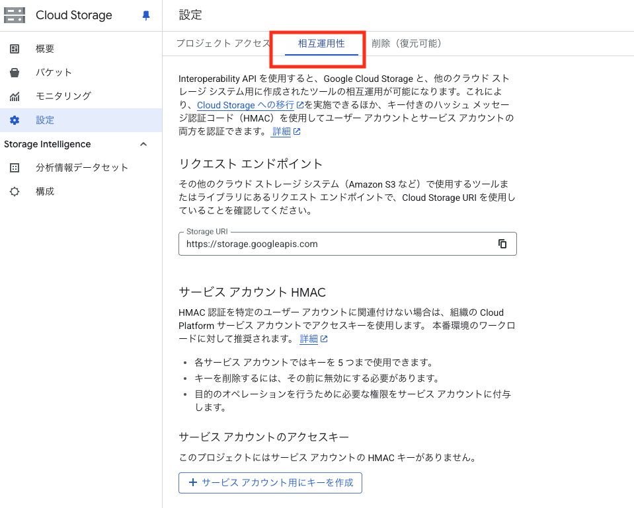Go to バケット in the sidebar
This screenshot has height=508, width=634.
tap(81, 73)
